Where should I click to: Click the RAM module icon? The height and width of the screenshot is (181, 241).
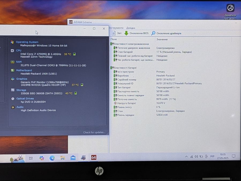[x=12, y=62]
